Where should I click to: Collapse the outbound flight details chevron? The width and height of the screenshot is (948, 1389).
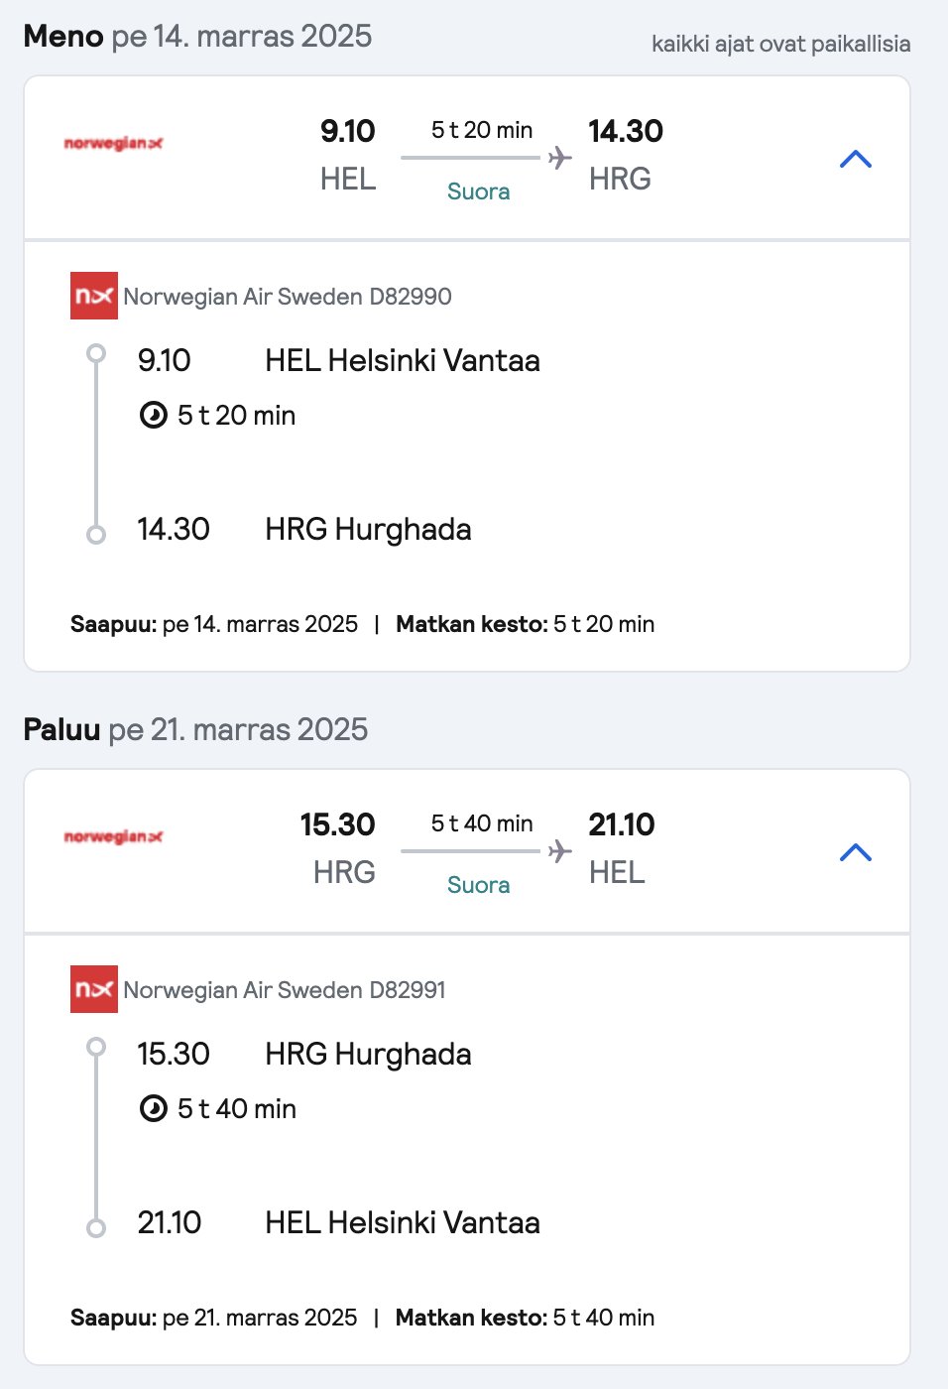click(855, 159)
